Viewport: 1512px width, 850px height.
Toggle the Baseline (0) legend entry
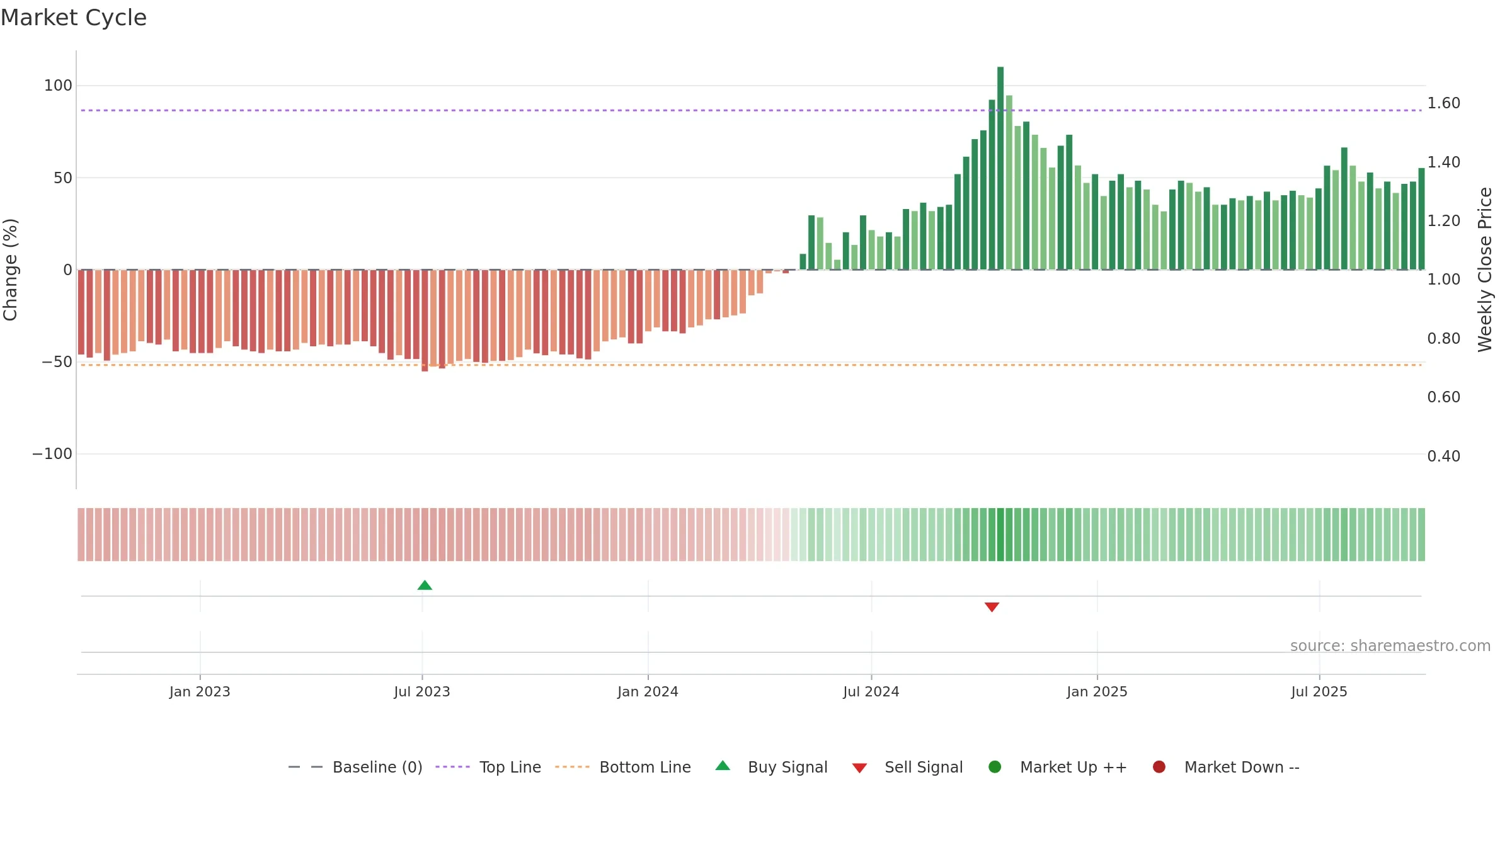coord(355,767)
